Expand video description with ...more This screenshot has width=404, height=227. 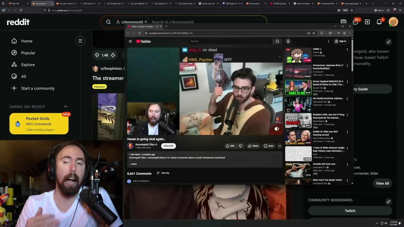[133, 164]
